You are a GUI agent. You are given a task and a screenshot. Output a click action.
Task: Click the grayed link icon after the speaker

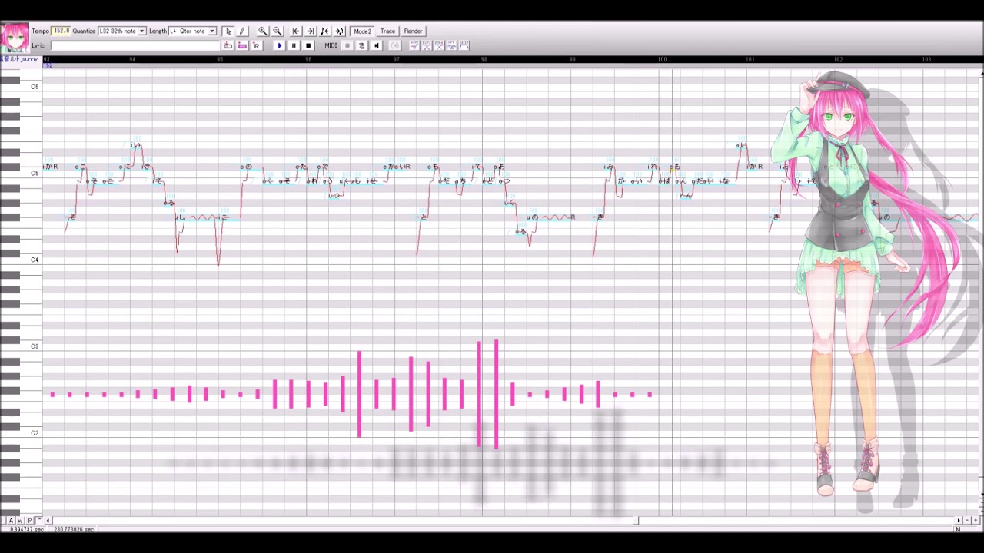pos(395,46)
